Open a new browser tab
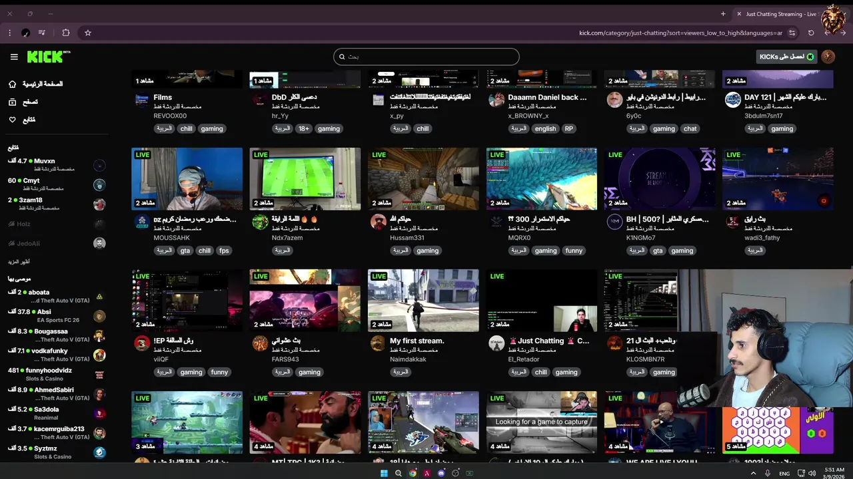853x479 pixels. [723, 14]
